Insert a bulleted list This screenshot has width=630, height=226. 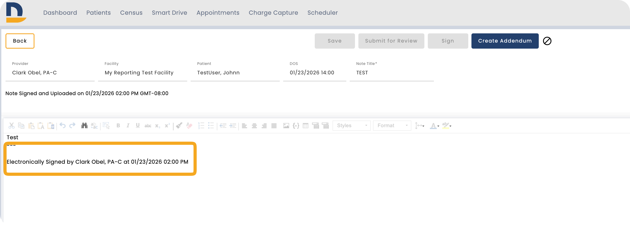pyautogui.click(x=211, y=126)
